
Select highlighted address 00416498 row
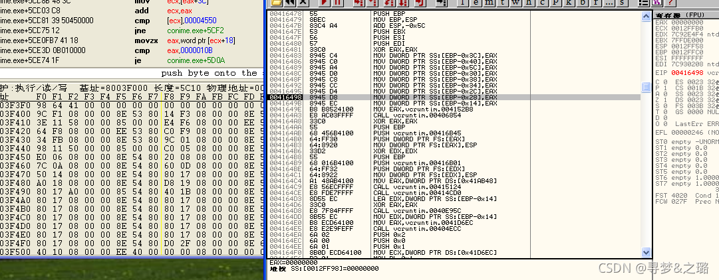pos(454,98)
